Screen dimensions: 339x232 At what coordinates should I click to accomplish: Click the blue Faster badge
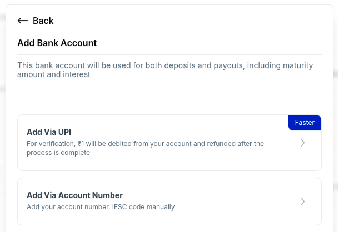(305, 123)
